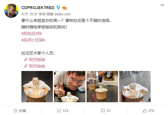Open the post options chevron menu

click(162, 5)
